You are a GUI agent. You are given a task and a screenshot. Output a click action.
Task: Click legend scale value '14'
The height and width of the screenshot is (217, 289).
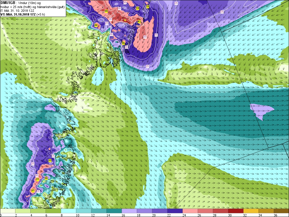click(x=108, y=215)
